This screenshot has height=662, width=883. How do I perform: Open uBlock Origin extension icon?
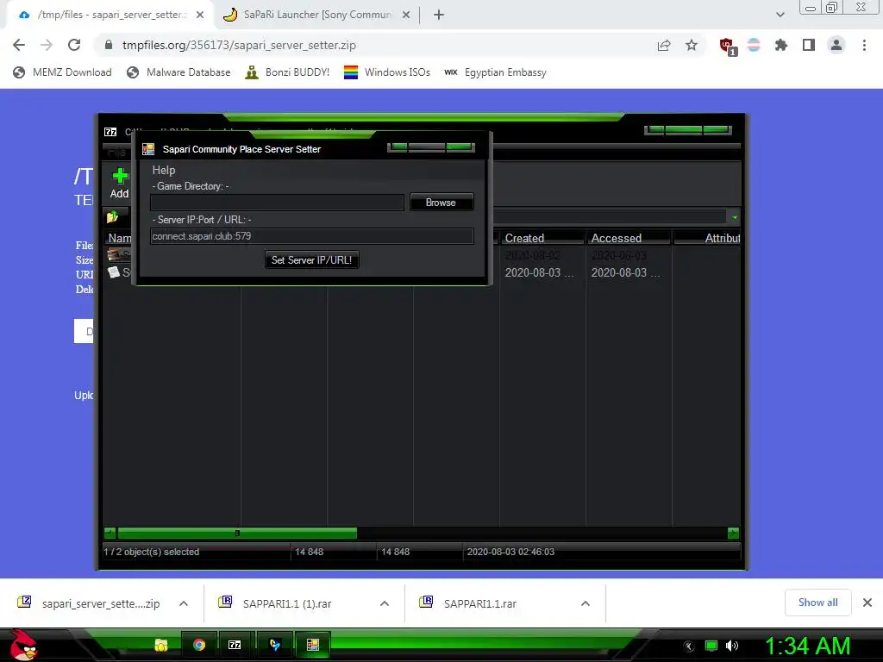pos(728,47)
